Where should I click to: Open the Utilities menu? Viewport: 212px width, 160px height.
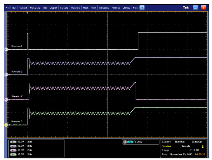click(x=126, y=8)
